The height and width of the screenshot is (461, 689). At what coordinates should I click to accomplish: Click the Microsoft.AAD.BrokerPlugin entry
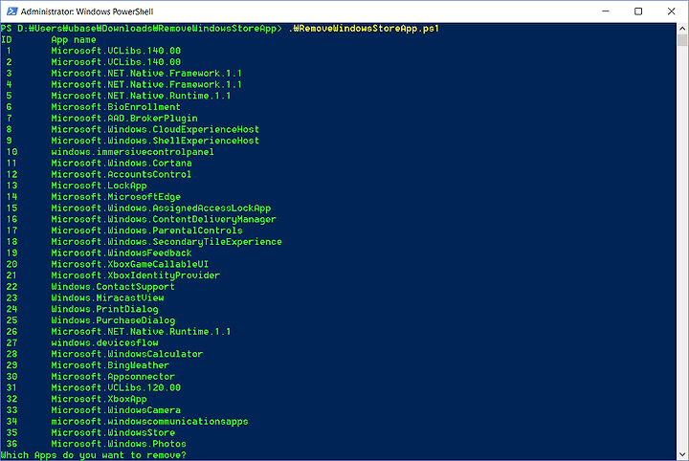[124, 119]
